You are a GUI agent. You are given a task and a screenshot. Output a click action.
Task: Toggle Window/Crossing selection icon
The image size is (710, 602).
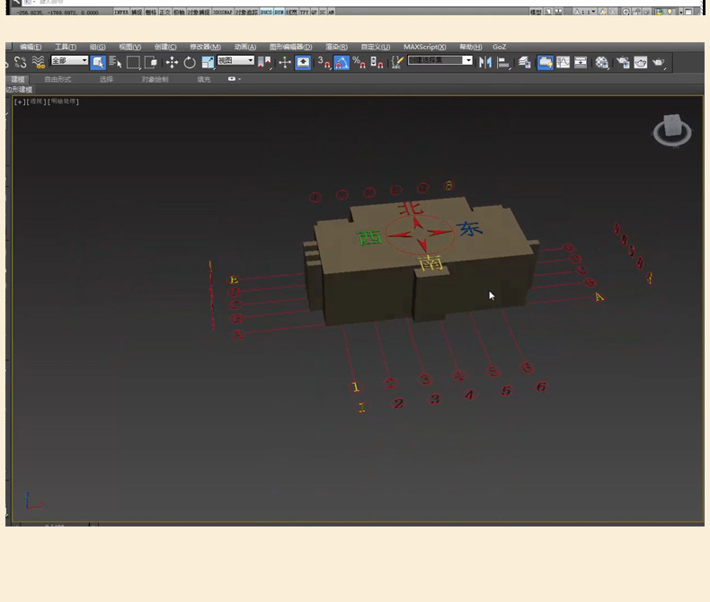pyautogui.click(x=151, y=63)
